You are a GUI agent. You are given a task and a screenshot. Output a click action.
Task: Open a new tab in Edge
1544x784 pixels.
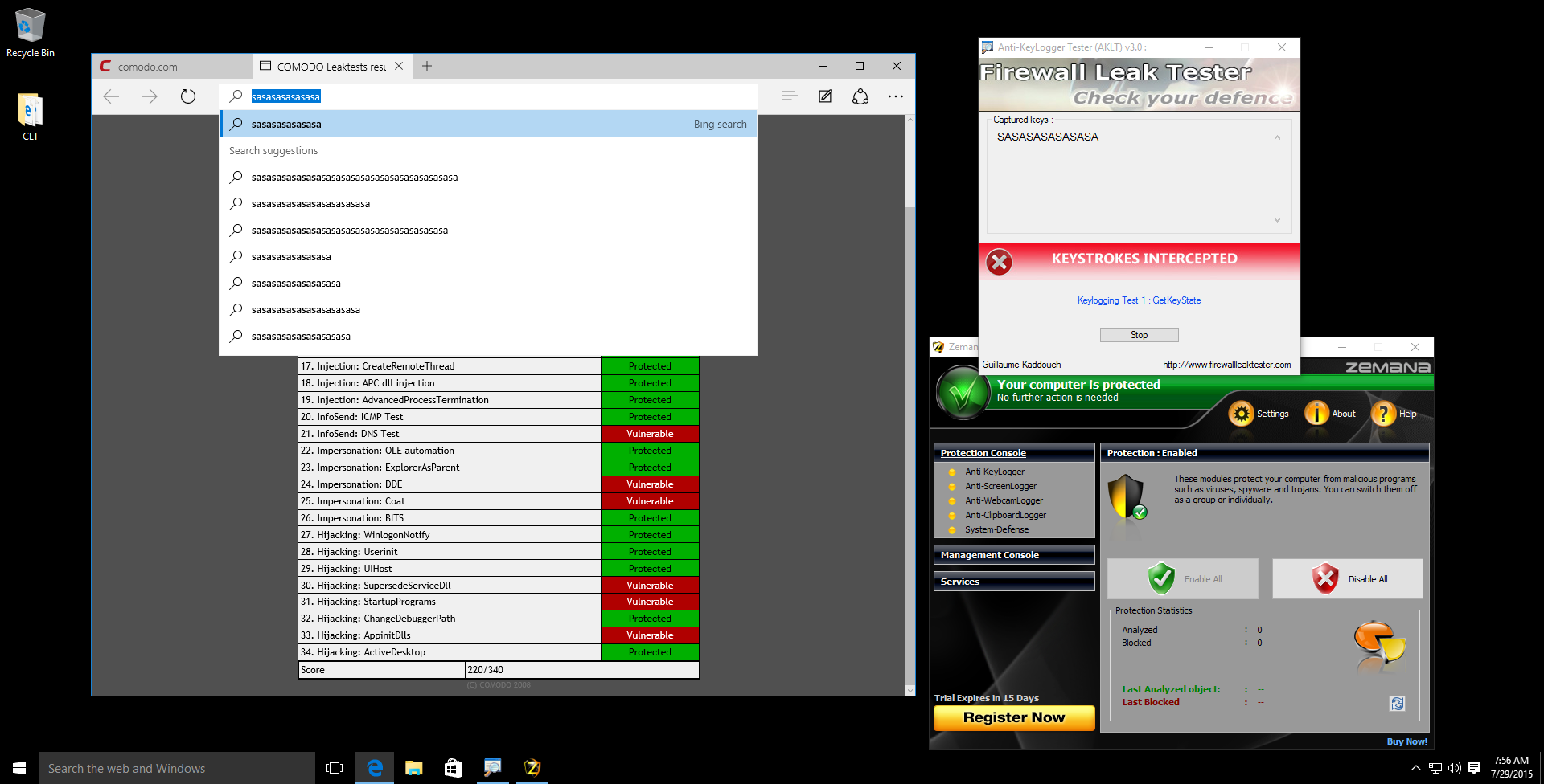tap(427, 66)
